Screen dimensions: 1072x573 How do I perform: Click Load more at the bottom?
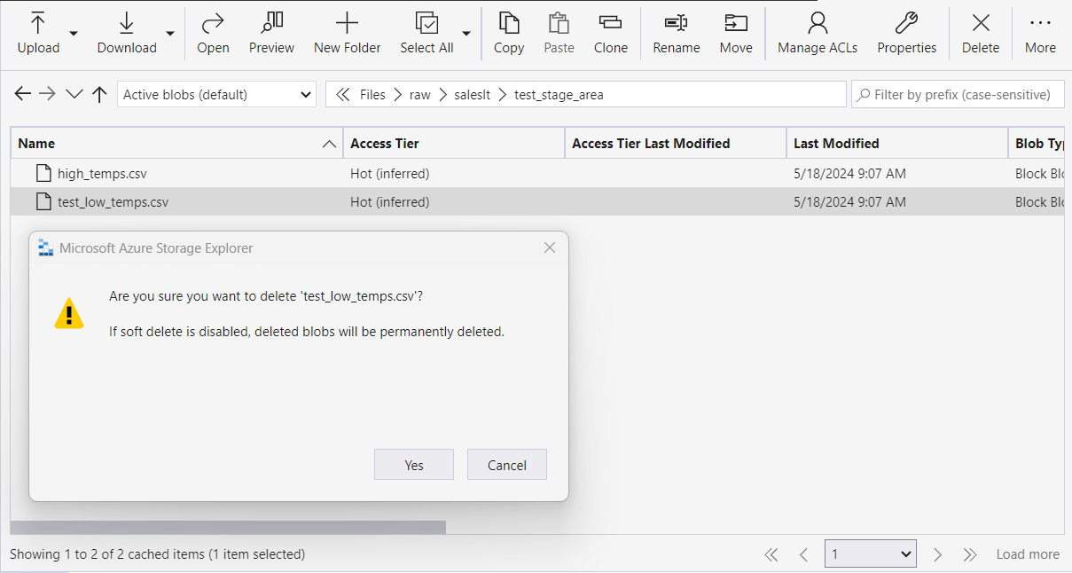click(x=1028, y=554)
